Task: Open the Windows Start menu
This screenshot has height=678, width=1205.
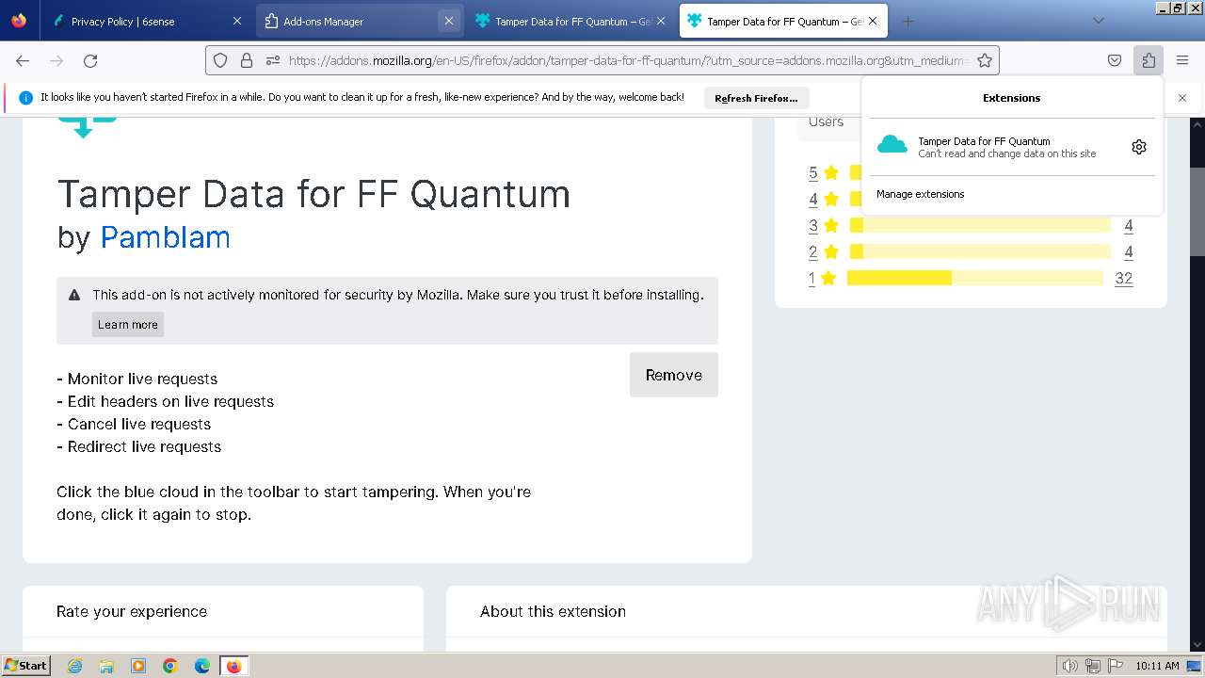Action: click(x=26, y=665)
